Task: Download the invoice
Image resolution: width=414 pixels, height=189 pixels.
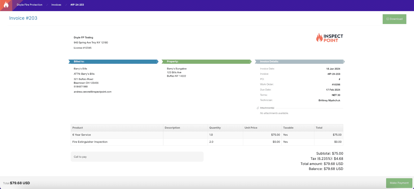Action: pyautogui.click(x=394, y=19)
